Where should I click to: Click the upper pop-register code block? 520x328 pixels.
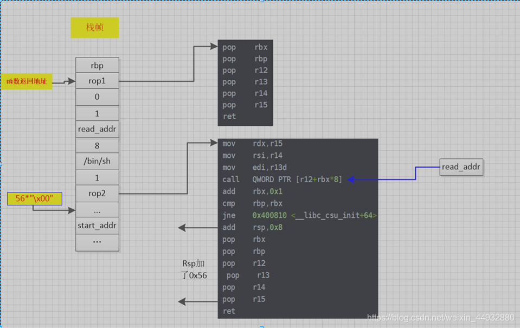click(246, 82)
